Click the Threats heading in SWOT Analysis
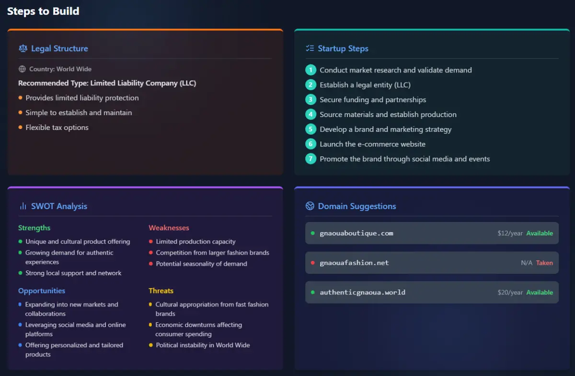 161,291
